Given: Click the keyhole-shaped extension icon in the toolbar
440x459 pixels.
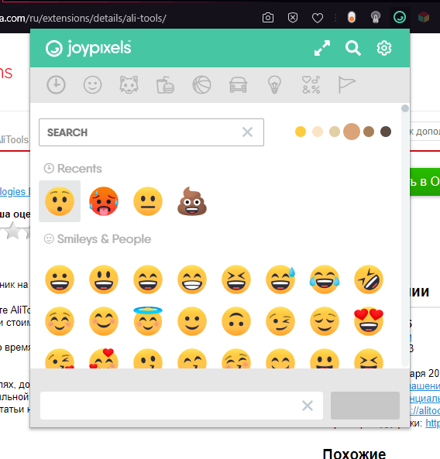Looking at the screenshot, I should click(x=376, y=18).
